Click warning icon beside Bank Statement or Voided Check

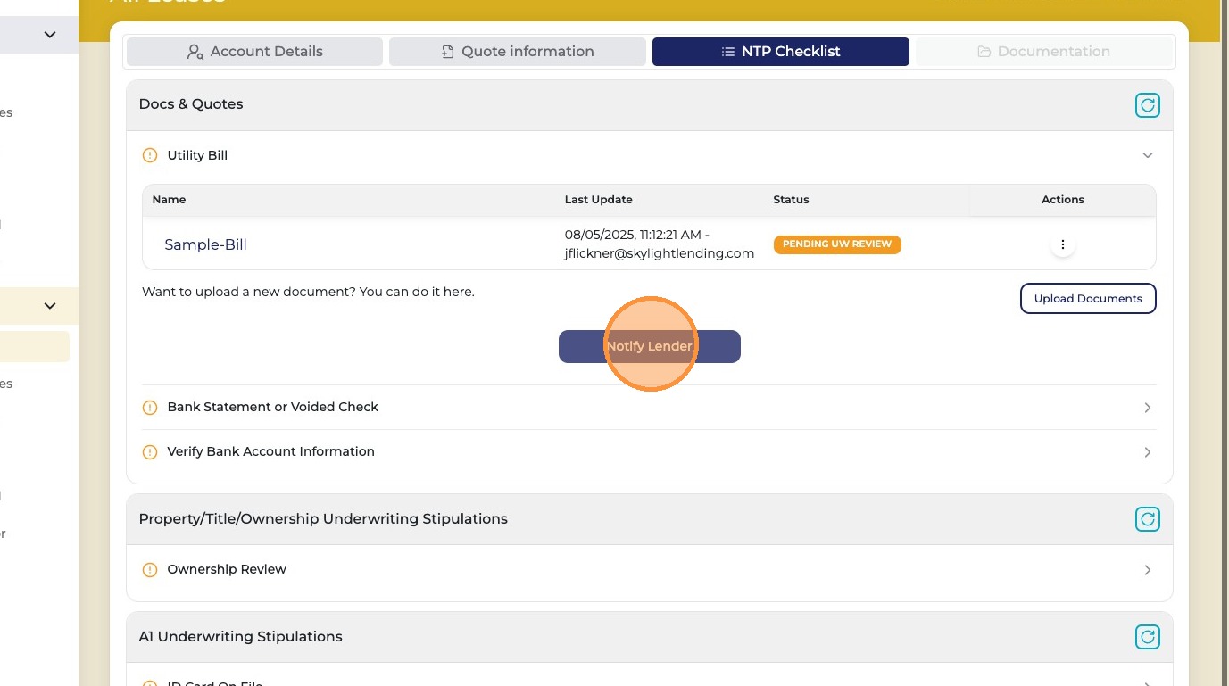tap(150, 408)
